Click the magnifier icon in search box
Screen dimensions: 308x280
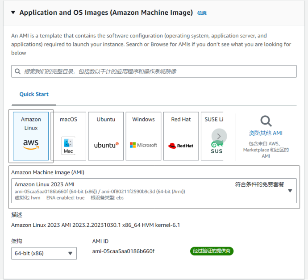(18, 71)
